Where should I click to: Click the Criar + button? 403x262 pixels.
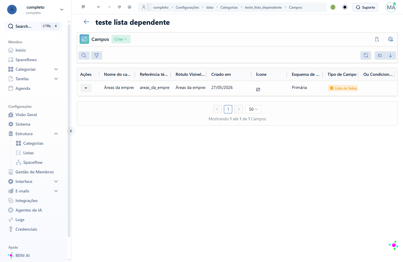(121, 39)
